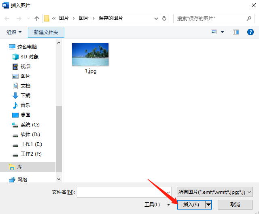
Task: Open the 组织 menu
Action: [14, 32]
